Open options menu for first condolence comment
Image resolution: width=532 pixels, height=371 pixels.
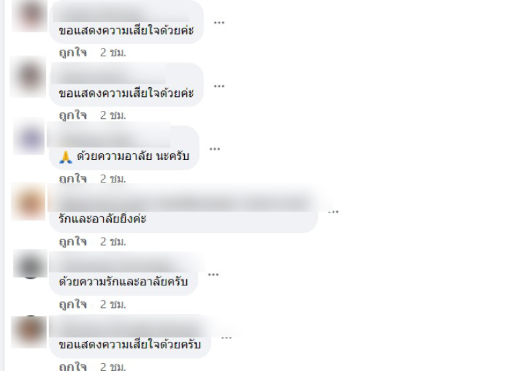pos(219,23)
